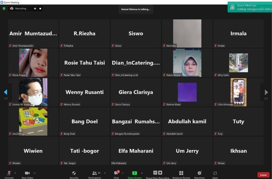Click Stop Video camera icon
The width and height of the screenshot is (272, 179).
click(x=27, y=173)
